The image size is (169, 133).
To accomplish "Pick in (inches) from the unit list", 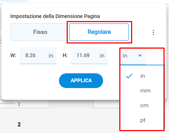I will pos(142,76).
